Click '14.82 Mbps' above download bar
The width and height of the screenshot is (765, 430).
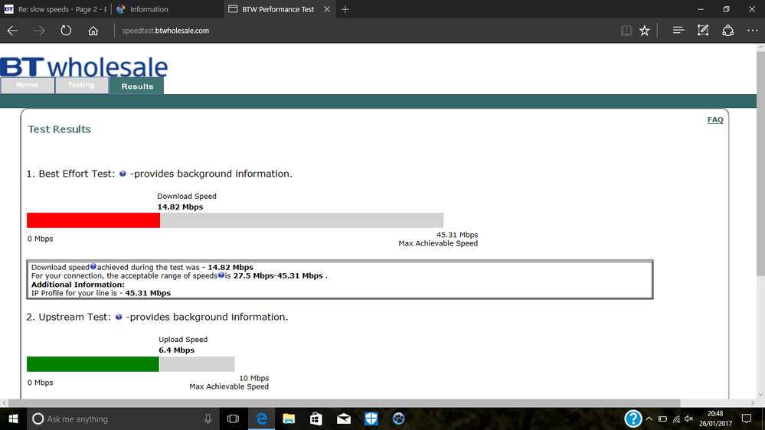tap(180, 207)
